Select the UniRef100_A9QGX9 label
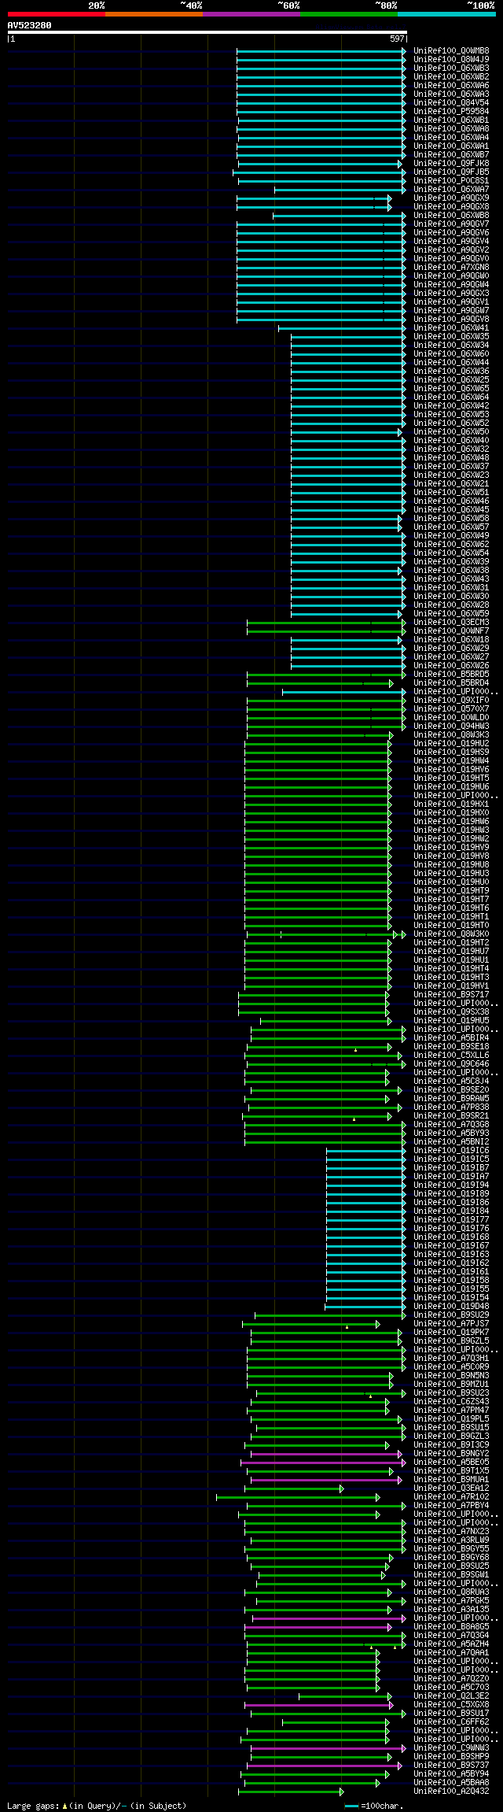Viewport: 503px width, 1812px height. 451,198
